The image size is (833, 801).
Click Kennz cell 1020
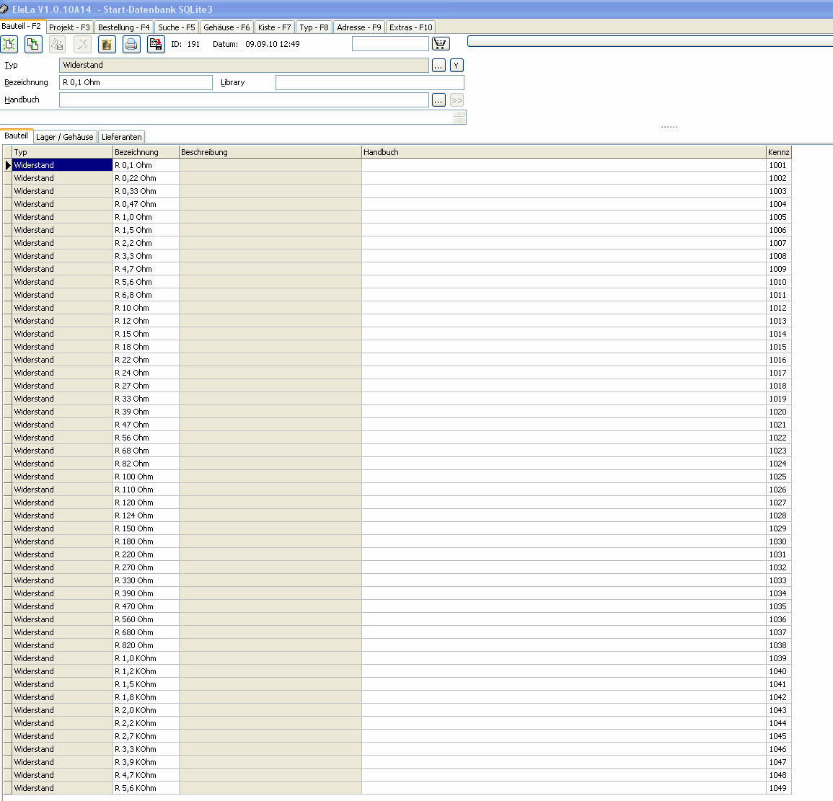[779, 412]
